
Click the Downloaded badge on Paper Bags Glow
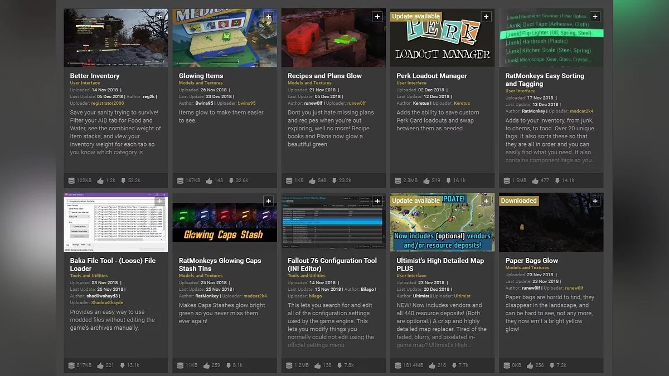click(x=518, y=201)
